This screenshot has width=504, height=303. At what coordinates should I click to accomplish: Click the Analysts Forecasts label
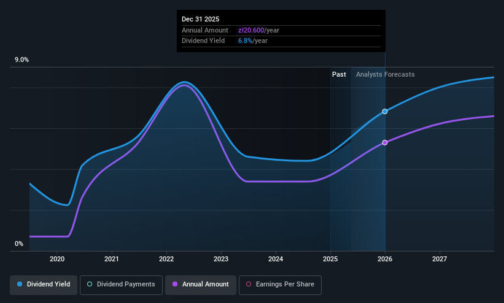coord(385,74)
